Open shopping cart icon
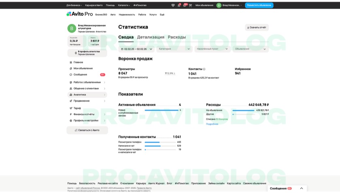 pyautogui.click(x=190, y=5)
